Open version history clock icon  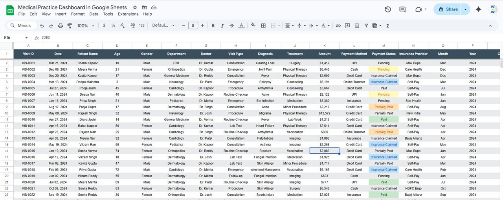click(x=388, y=9)
